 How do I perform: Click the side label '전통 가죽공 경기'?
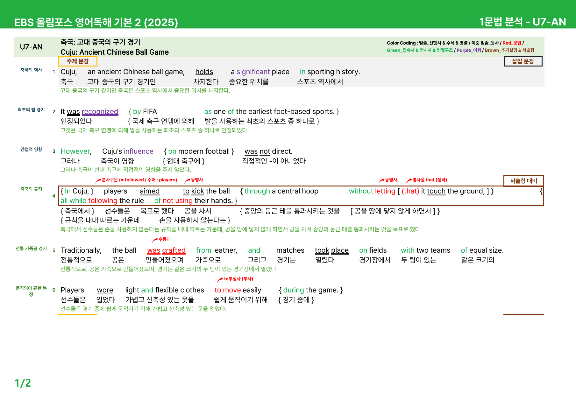[x=31, y=249]
